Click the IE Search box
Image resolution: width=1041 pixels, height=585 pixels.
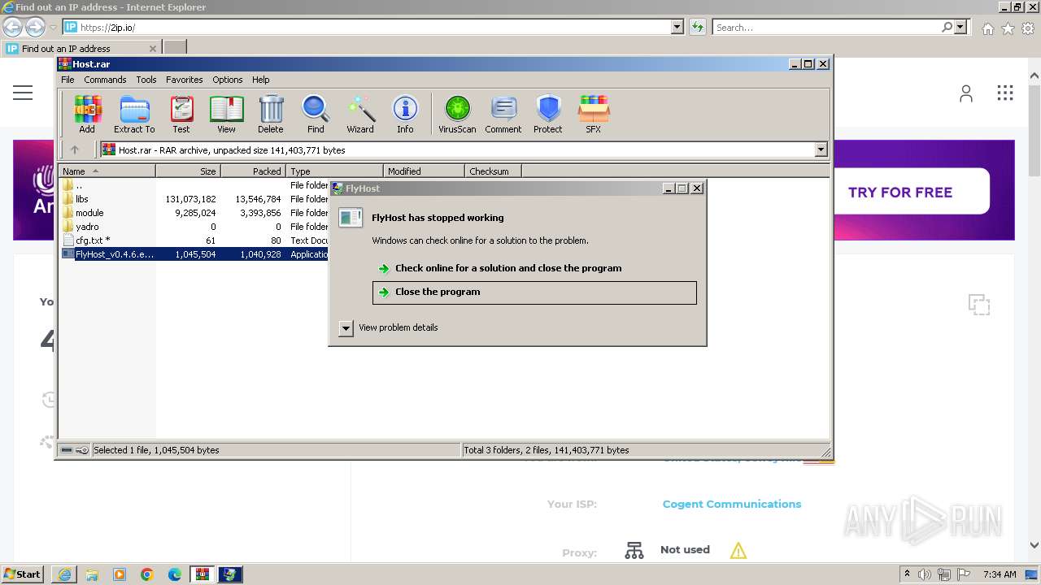pos(825,27)
